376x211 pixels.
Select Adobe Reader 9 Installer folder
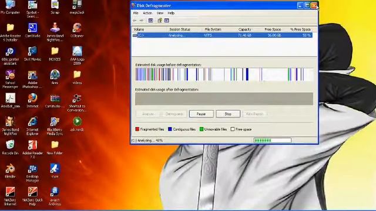pyautogui.click(x=10, y=32)
